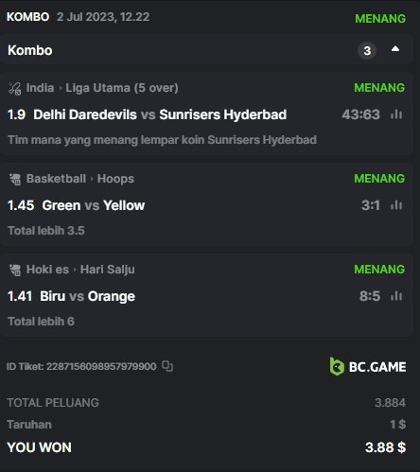Click the 43:63 score result
Screen dimensions: 420x472
(x=360, y=114)
